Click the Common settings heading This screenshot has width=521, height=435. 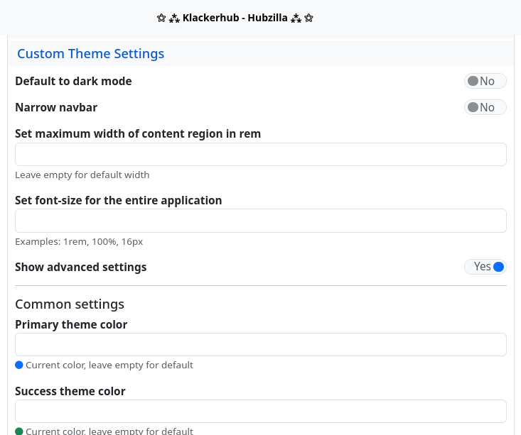pyautogui.click(x=70, y=304)
